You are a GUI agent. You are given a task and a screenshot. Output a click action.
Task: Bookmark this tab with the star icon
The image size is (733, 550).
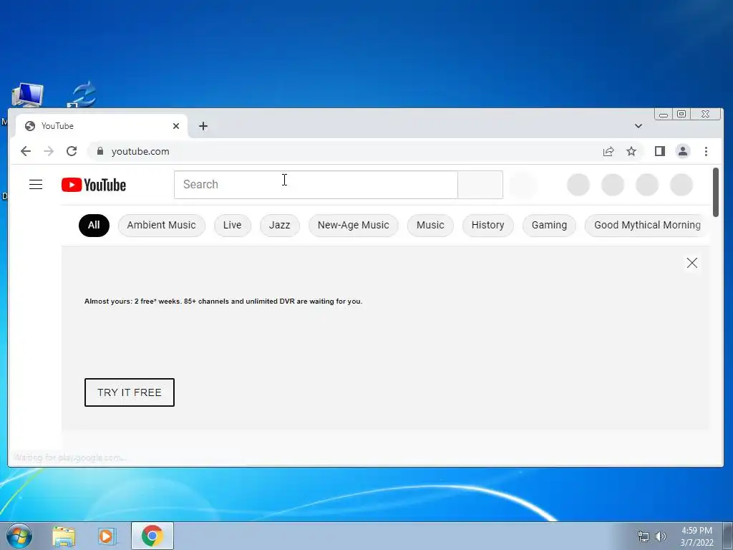631,151
